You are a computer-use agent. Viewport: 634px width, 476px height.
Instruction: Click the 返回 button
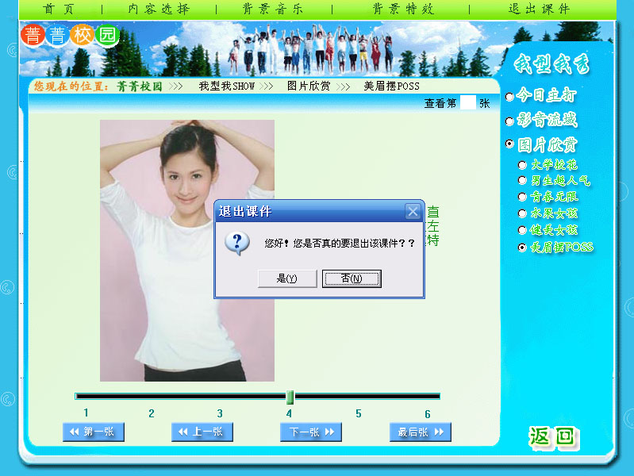click(x=552, y=437)
